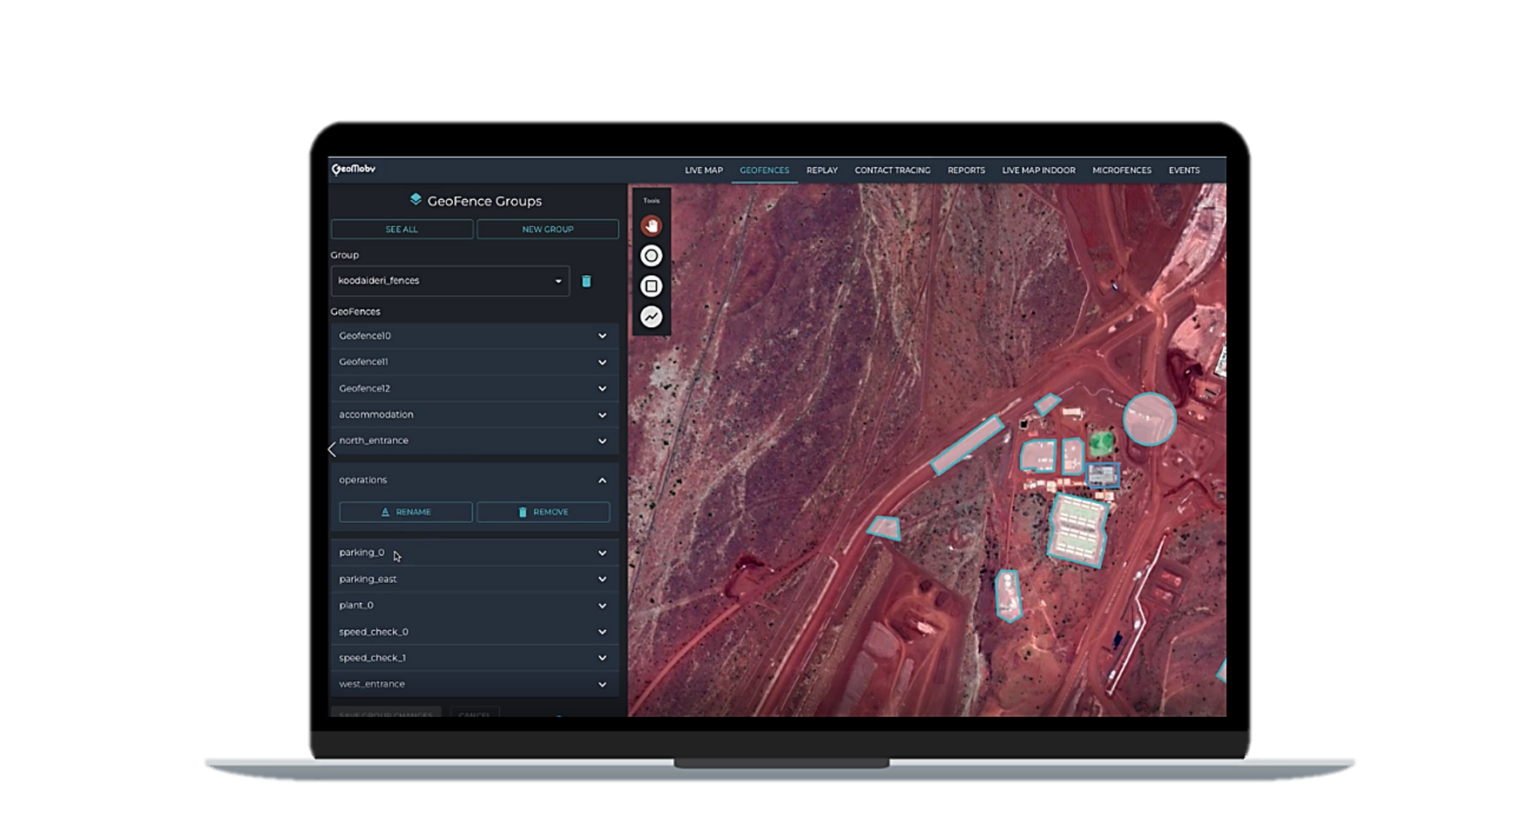Click the See All button
Image resolution: width=1533 pixels, height=824 pixels.
(402, 230)
